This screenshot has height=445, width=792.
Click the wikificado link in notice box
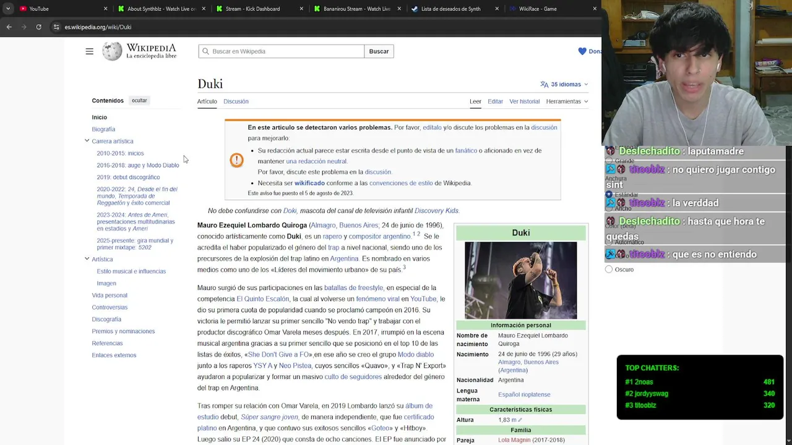click(309, 183)
